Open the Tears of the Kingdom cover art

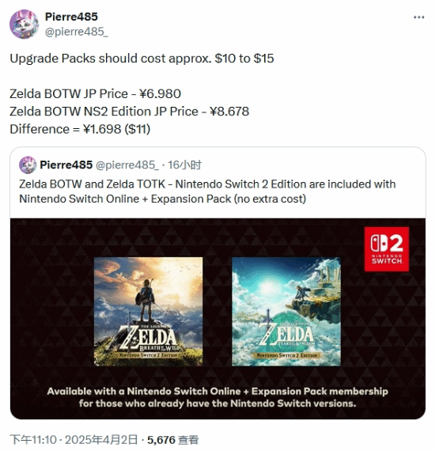click(x=286, y=312)
